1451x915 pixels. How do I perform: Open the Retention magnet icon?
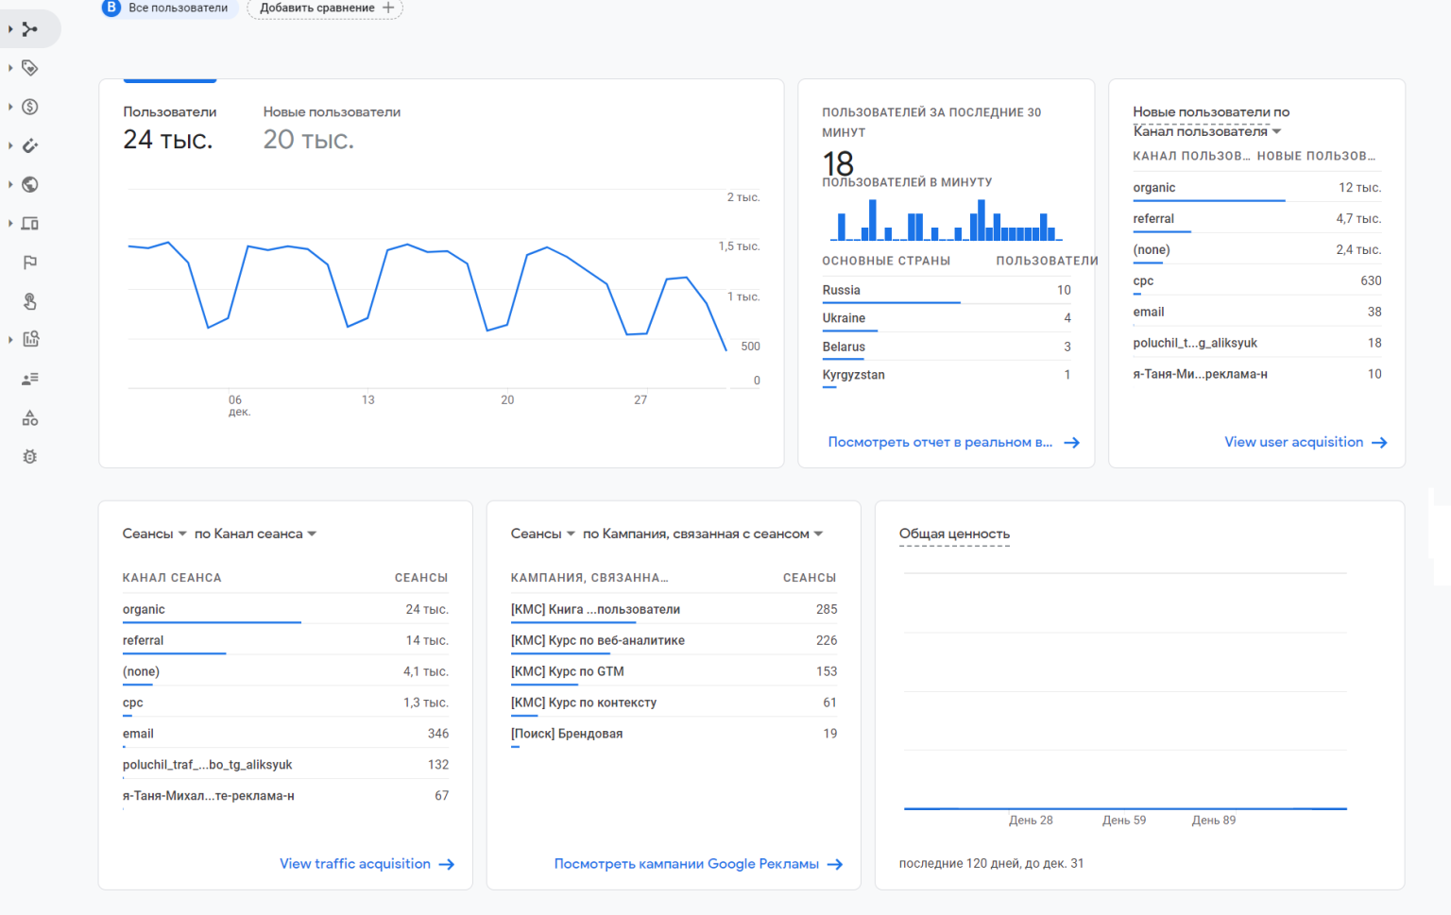click(x=30, y=145)
